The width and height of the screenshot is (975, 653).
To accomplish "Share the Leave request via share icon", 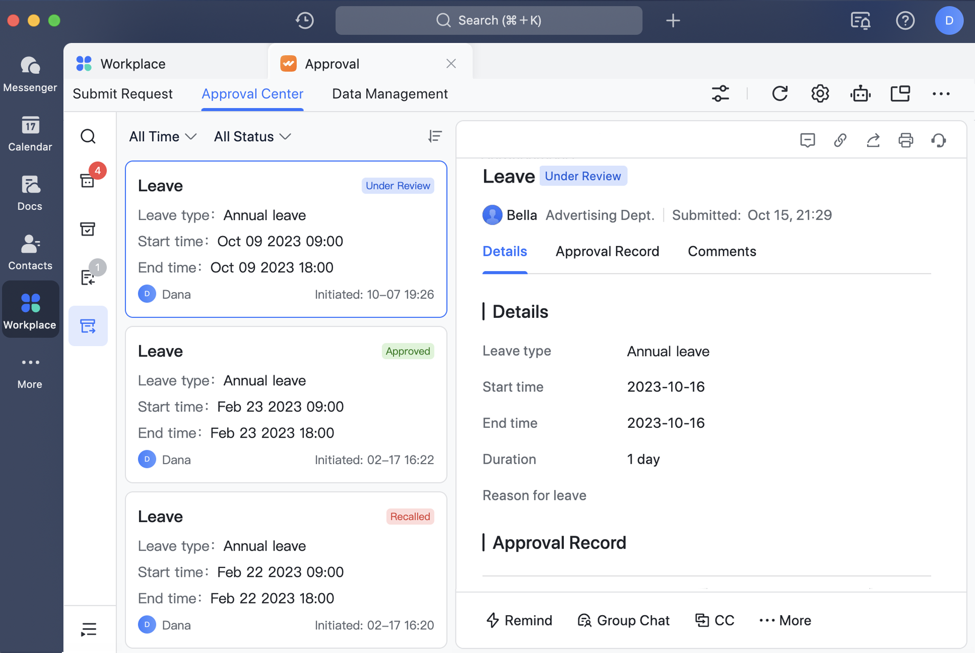I will [873, 140].
